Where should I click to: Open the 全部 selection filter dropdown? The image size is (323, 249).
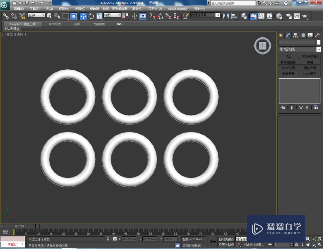(x=36, y=15)
